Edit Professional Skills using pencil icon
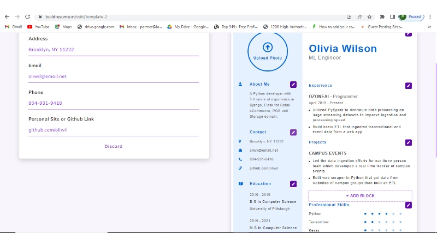437x245 pixels. point(408,205)
